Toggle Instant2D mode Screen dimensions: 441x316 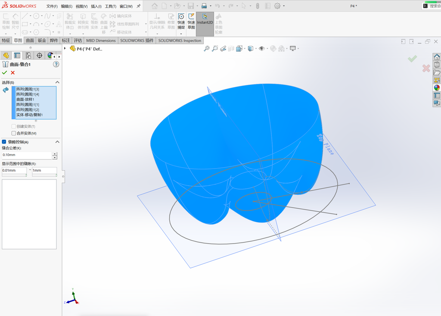pos(205,24)
